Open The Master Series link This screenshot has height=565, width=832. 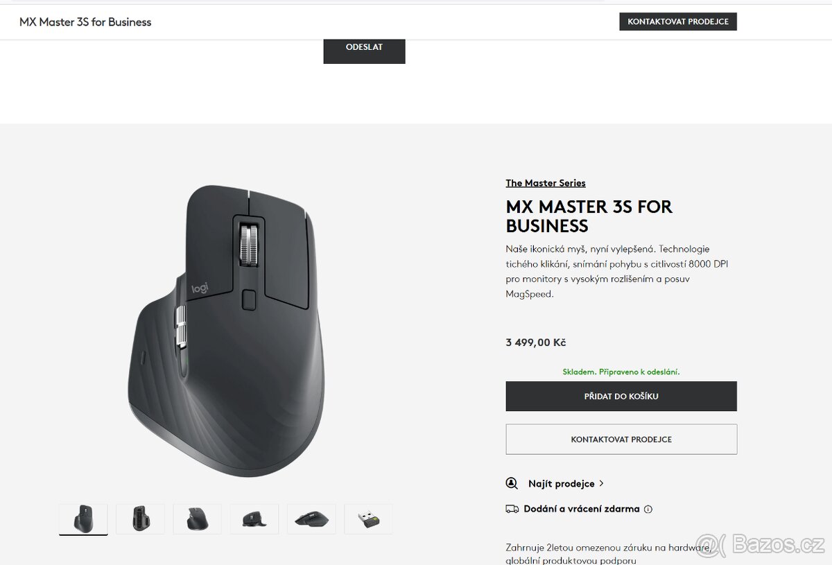(x=546, y=183)
